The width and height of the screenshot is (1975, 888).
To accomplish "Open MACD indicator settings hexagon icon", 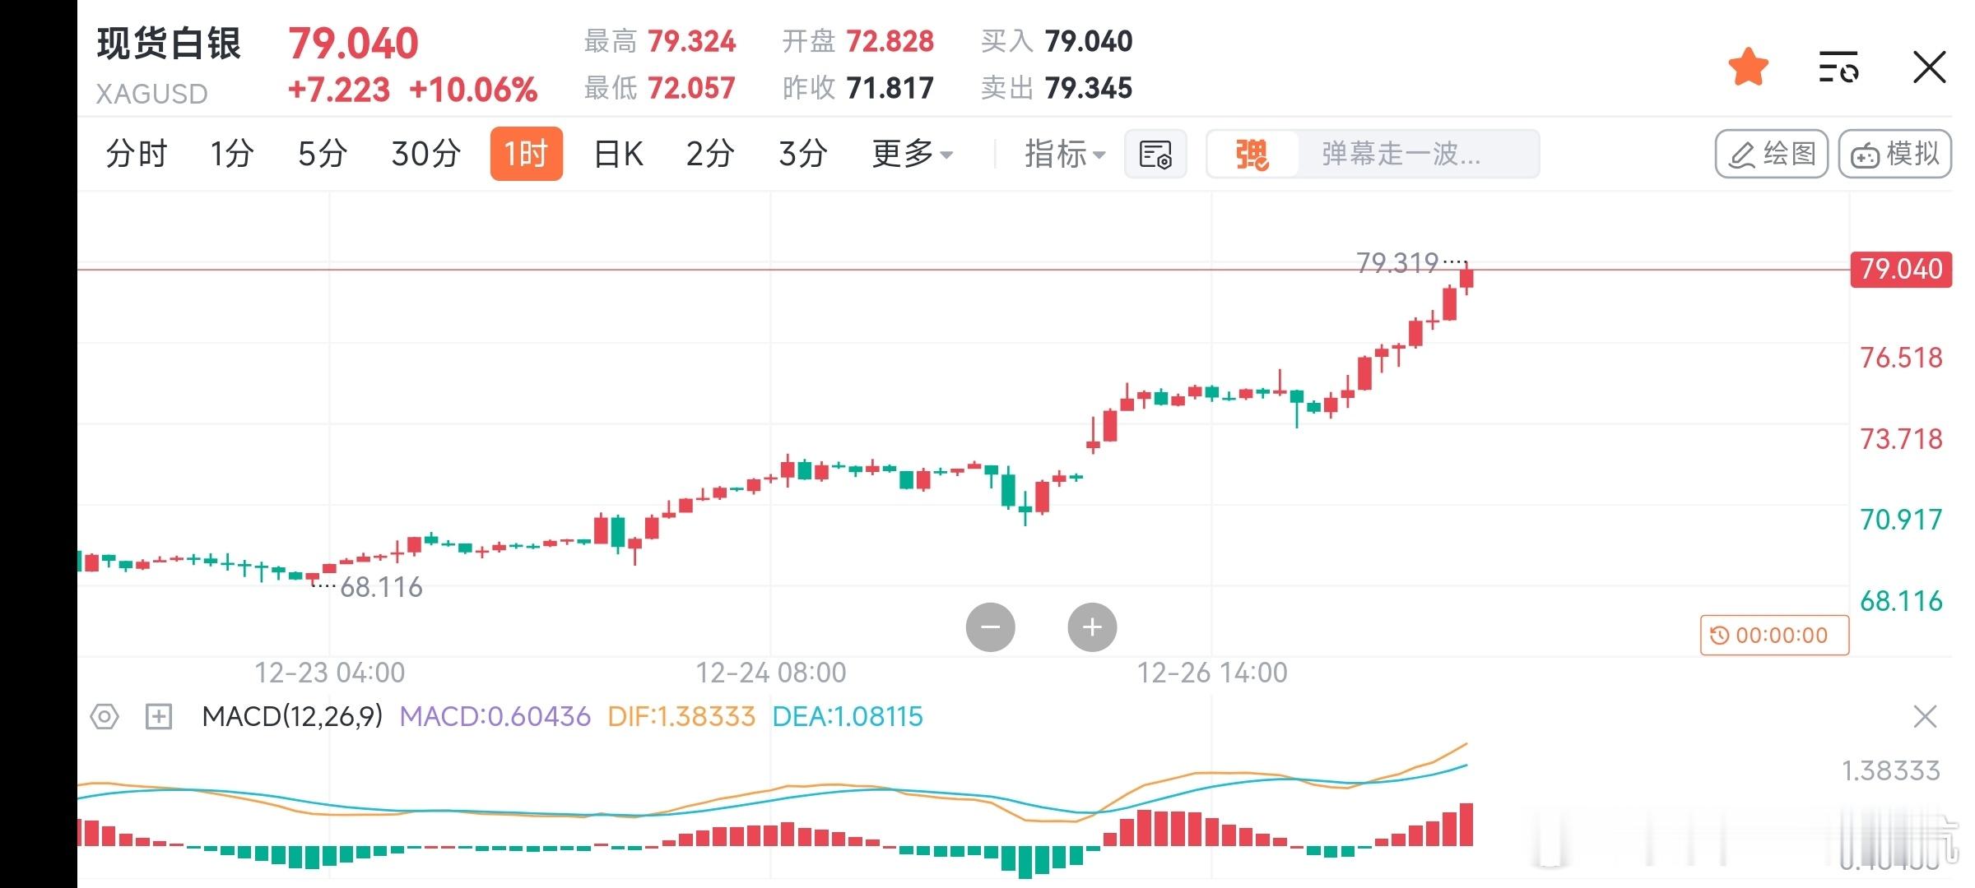I will coord(105,717).
